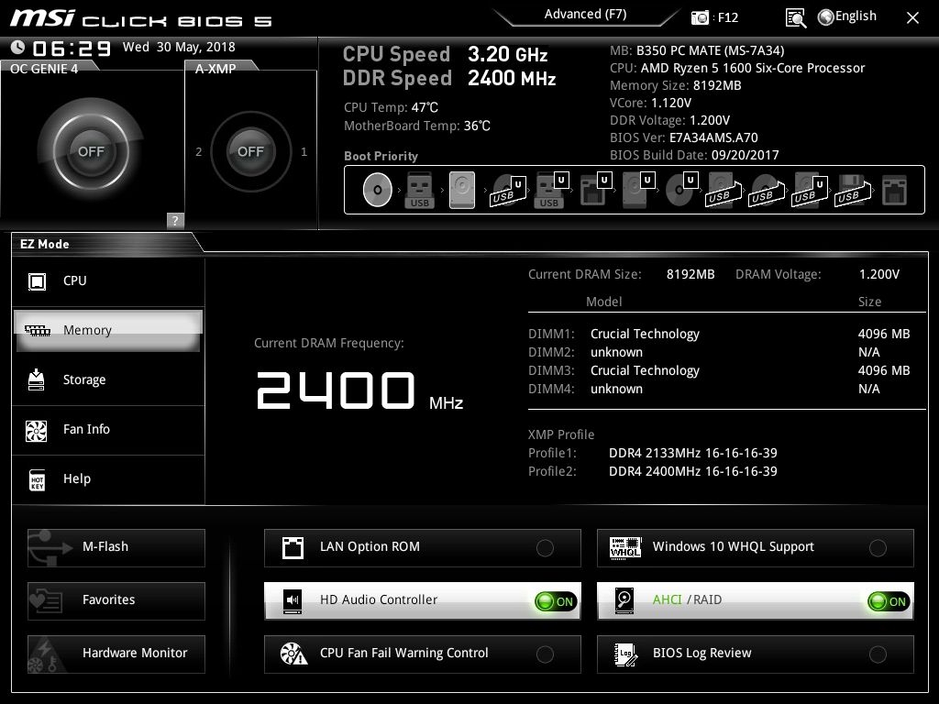Turn on OC Genie 4 knob

click(91, 151)
